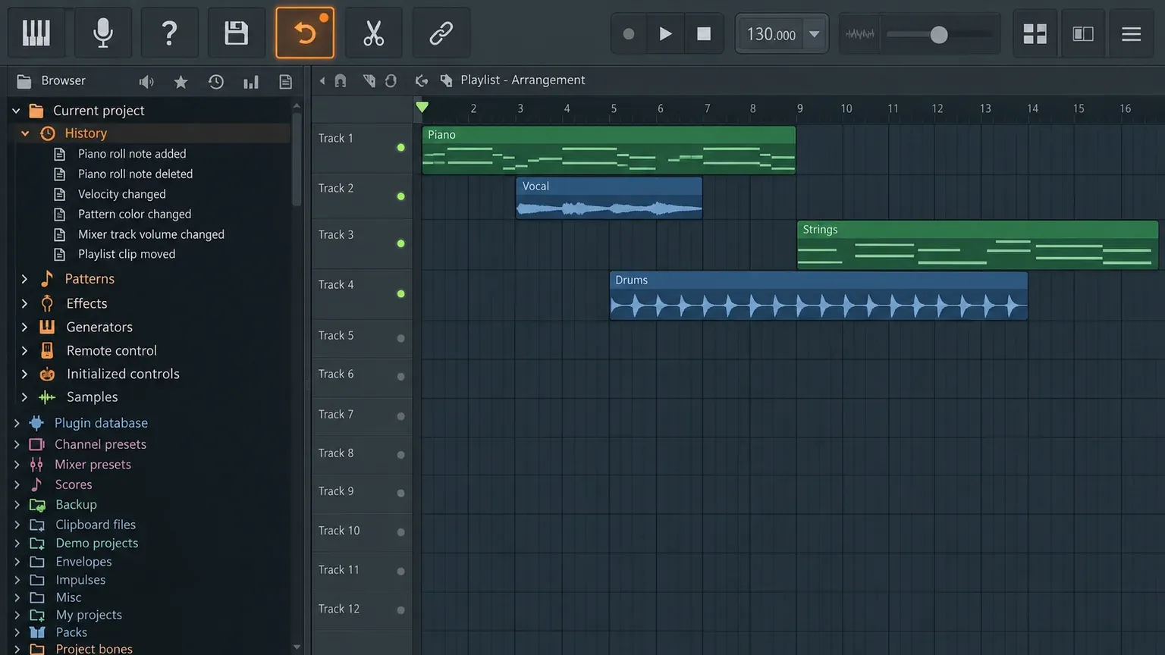
Task: Save the project with the floppy disk icon
Action: 237,33
